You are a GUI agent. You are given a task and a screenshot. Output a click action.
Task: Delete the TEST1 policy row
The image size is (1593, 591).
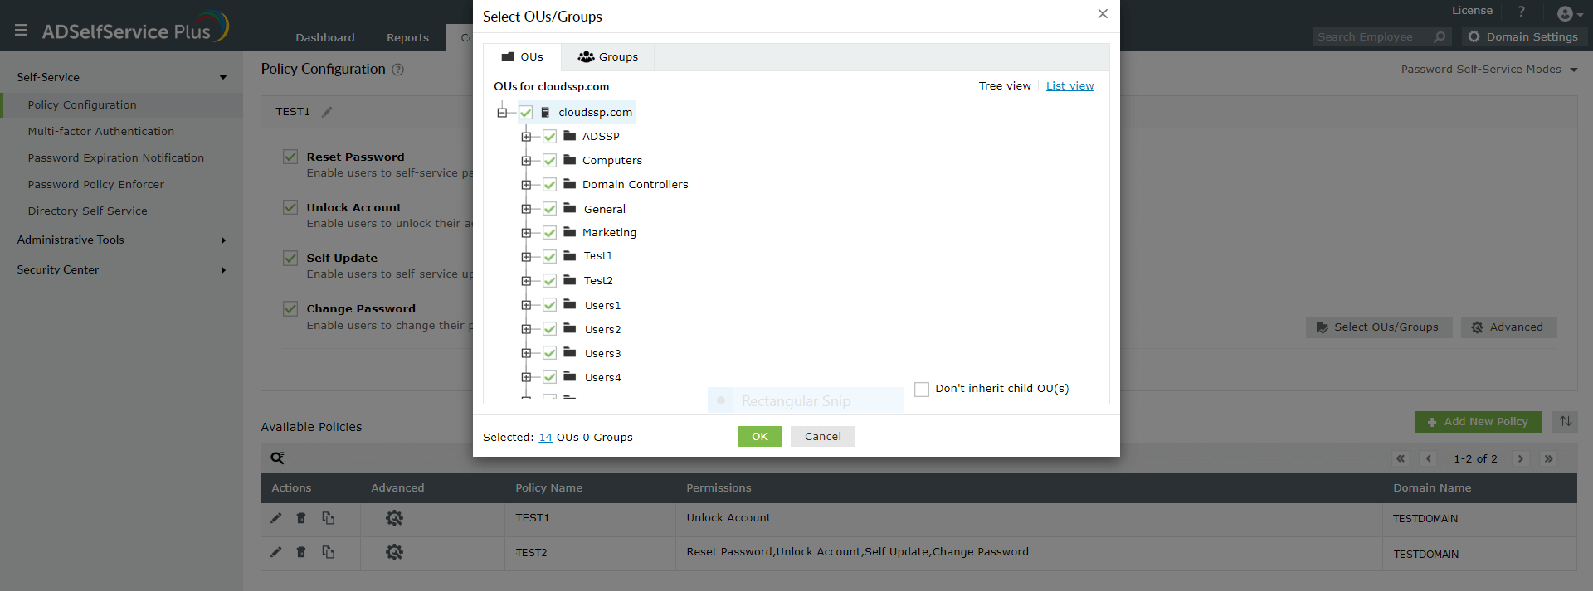click(301, 518)
